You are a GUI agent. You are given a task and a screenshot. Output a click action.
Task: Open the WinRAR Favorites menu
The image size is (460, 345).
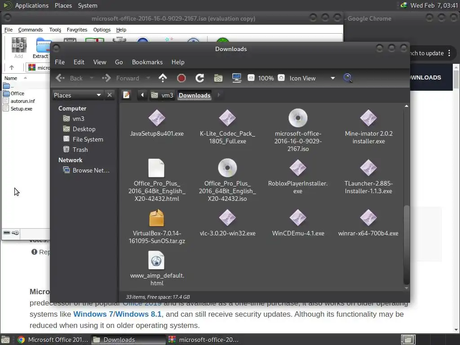[x=77, y=30]
